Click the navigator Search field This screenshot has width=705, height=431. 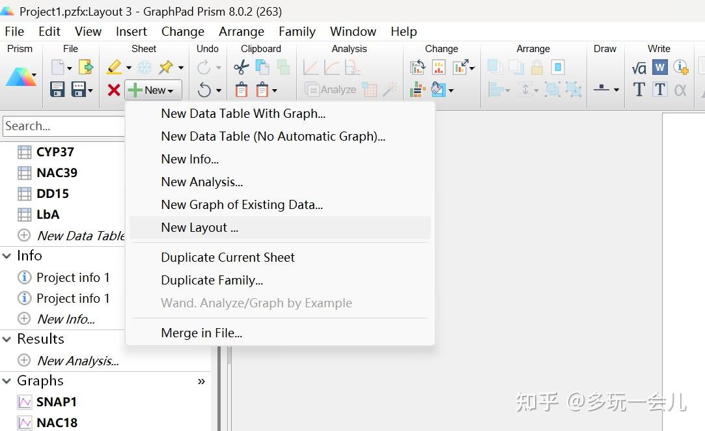coord(64,126)
